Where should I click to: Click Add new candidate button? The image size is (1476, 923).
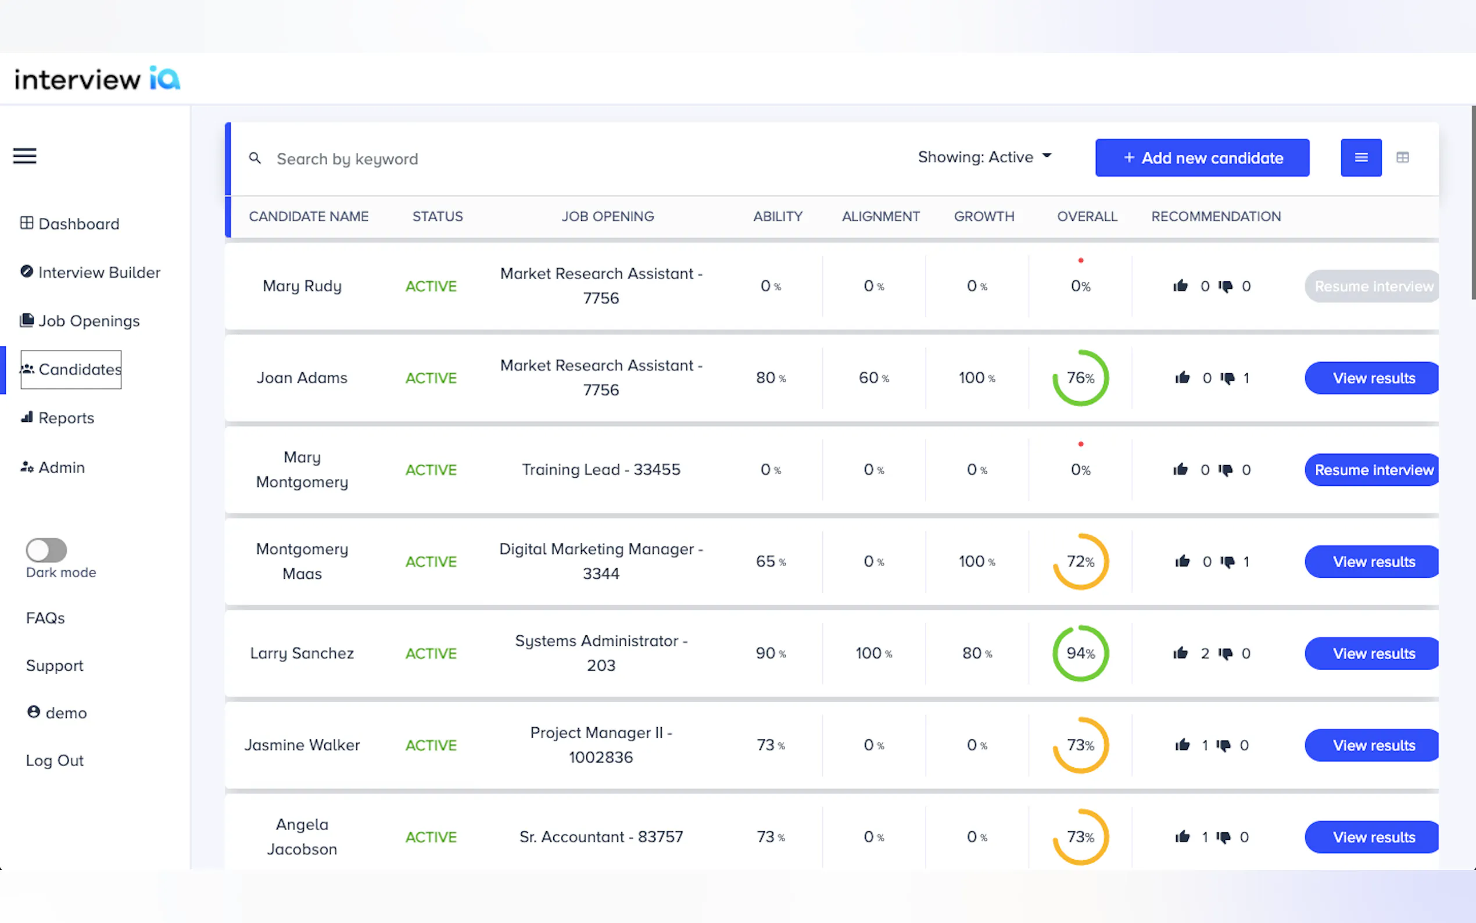(x=1201, y=158)
